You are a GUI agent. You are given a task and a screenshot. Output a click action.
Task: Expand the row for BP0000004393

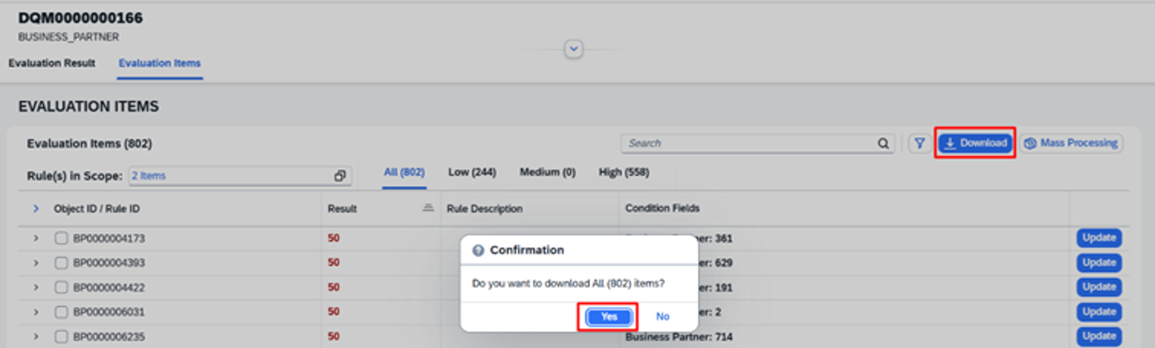(36, 263)
